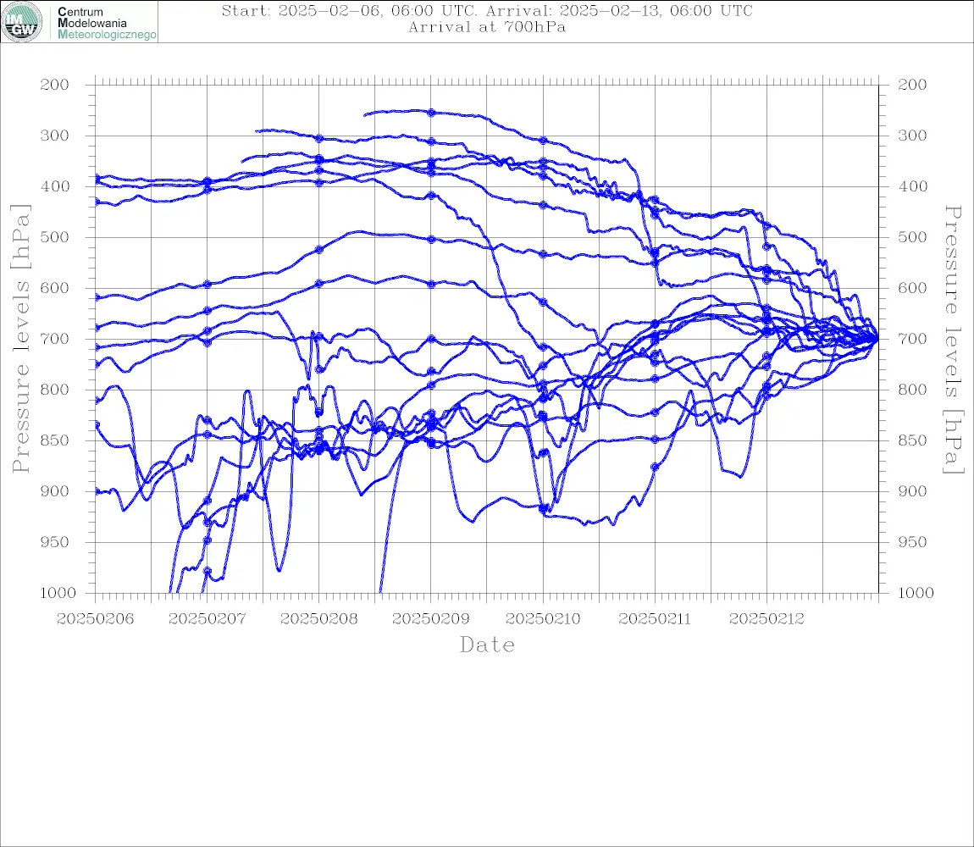Screen dimensions: 974x847
Task: Click the left axis value 500
Action: [55, 237]
